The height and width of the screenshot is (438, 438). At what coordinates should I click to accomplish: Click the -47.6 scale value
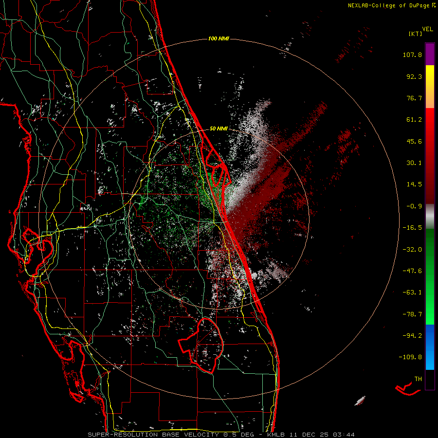(x=412, y=271)
